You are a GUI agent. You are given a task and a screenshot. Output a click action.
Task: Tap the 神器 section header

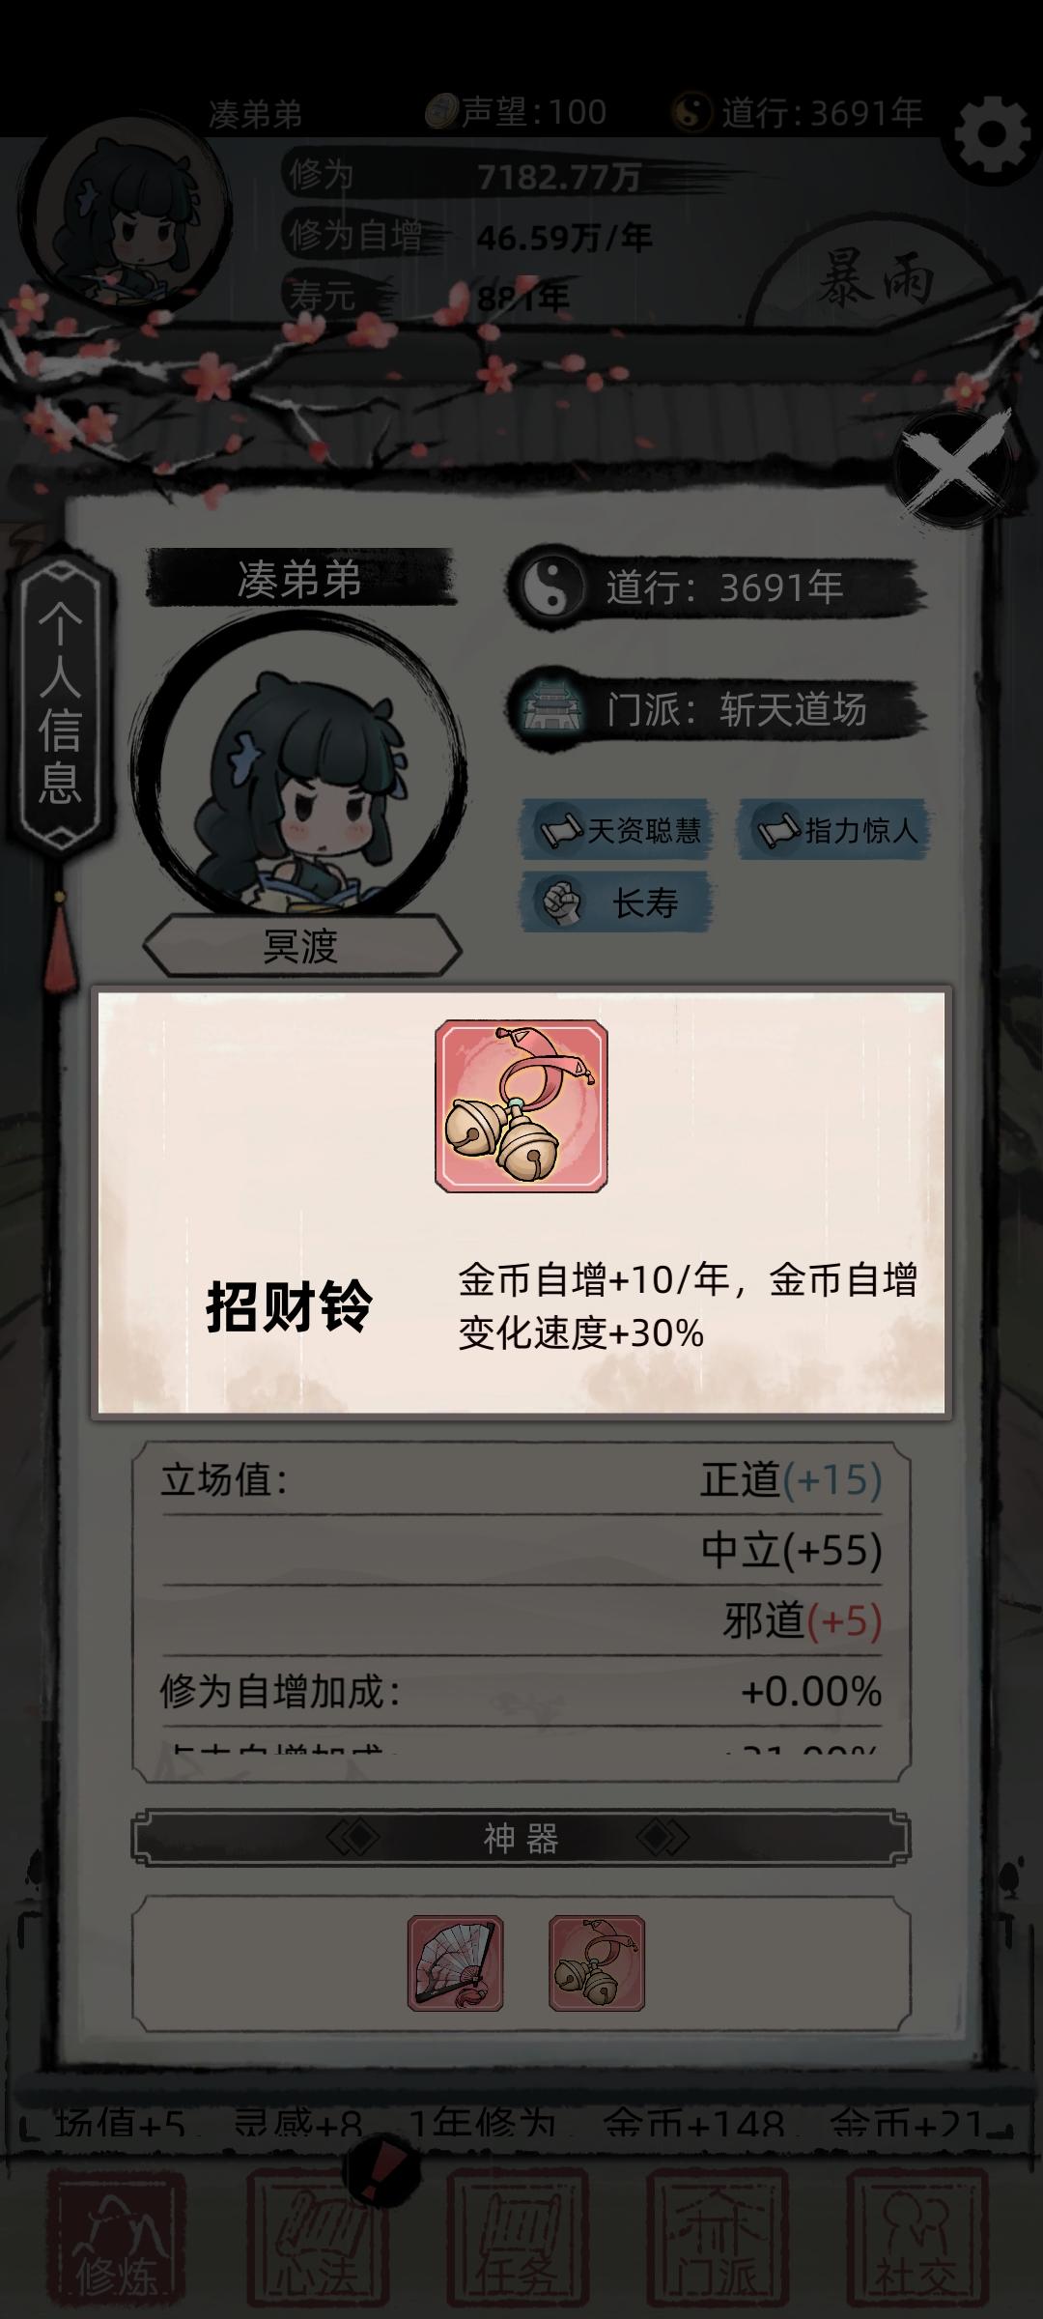[521, 1838]
